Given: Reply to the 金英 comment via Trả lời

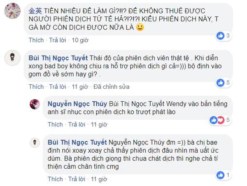Looking at the screenshot, I should 58,40.
